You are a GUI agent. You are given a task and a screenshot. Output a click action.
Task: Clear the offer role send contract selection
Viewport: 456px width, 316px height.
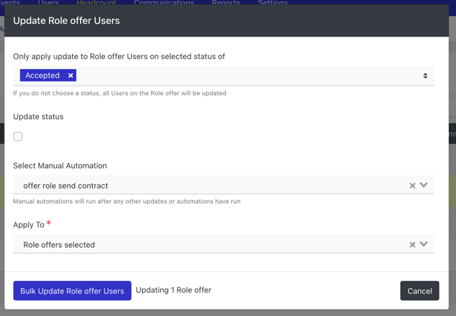coord(412,185)
